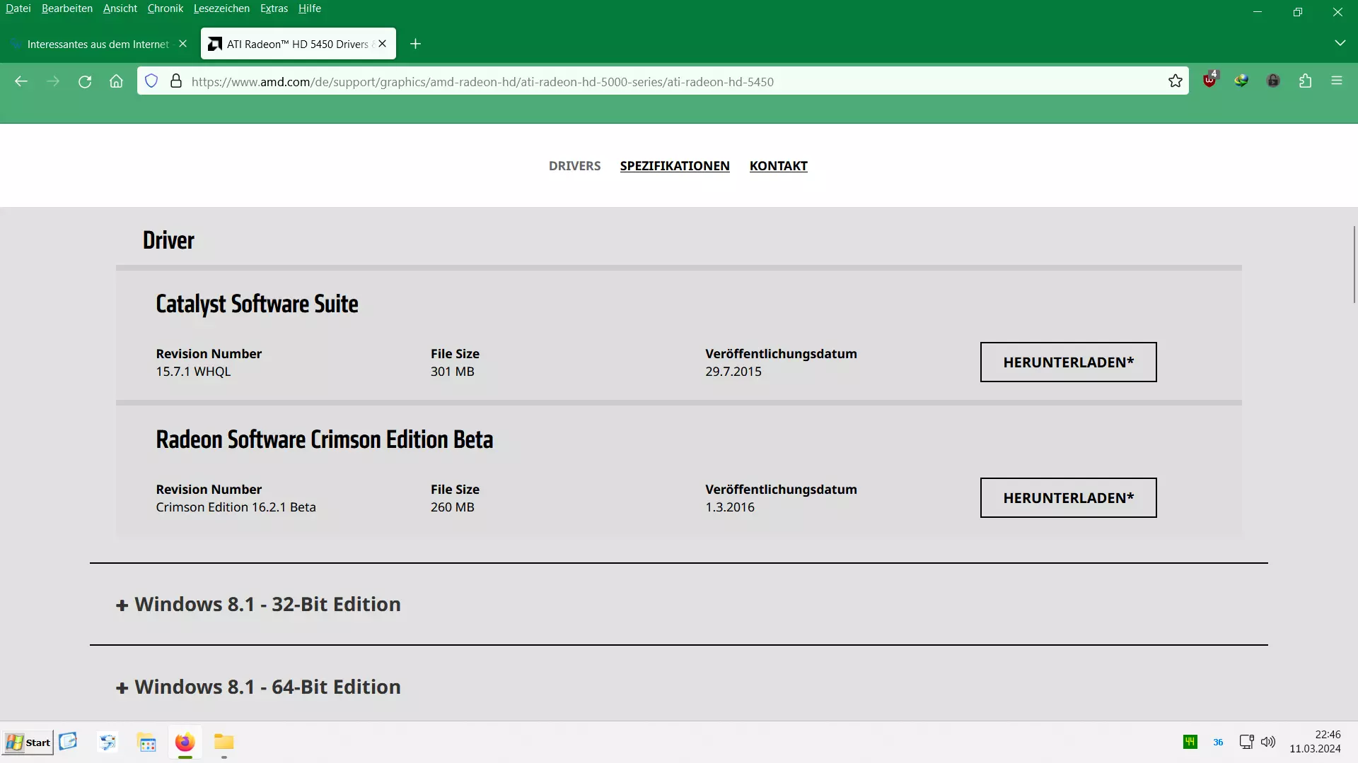Click the Catalyst Software Suite heading

(257, 304)
